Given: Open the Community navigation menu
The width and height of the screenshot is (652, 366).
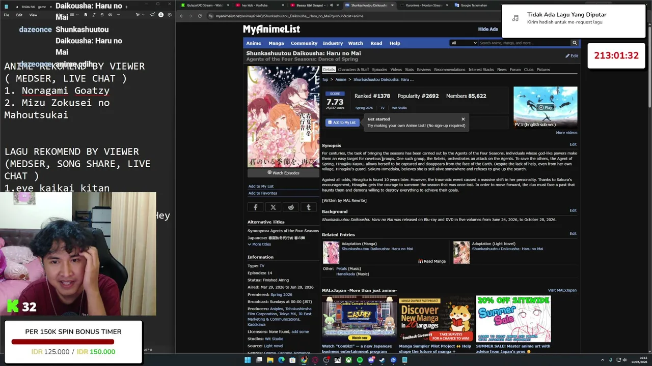Looking at the screenshot, I should 304,43.
